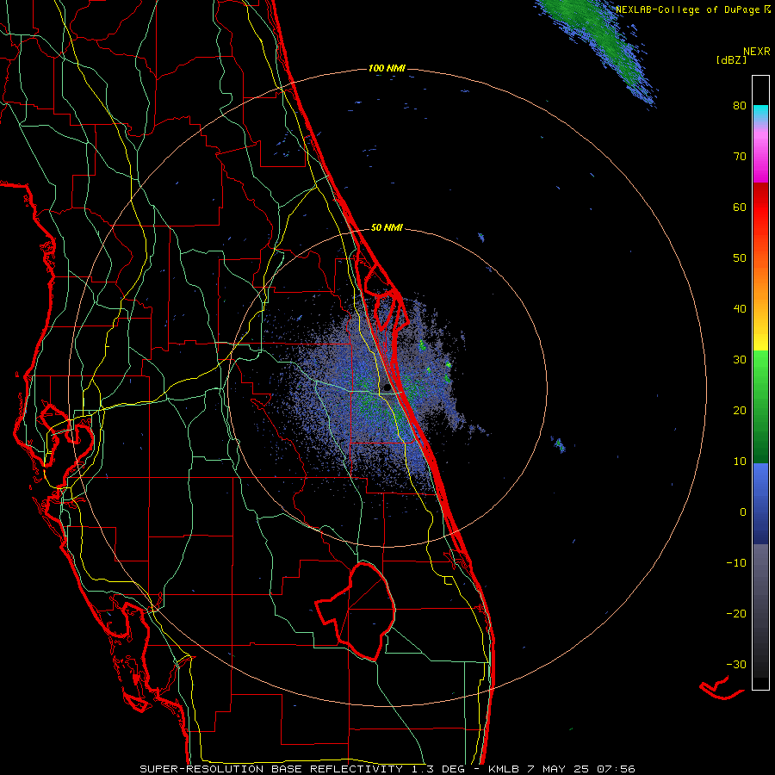
Task: Click the green segment of the reflectivity color bar
Action: pos(760,406)
